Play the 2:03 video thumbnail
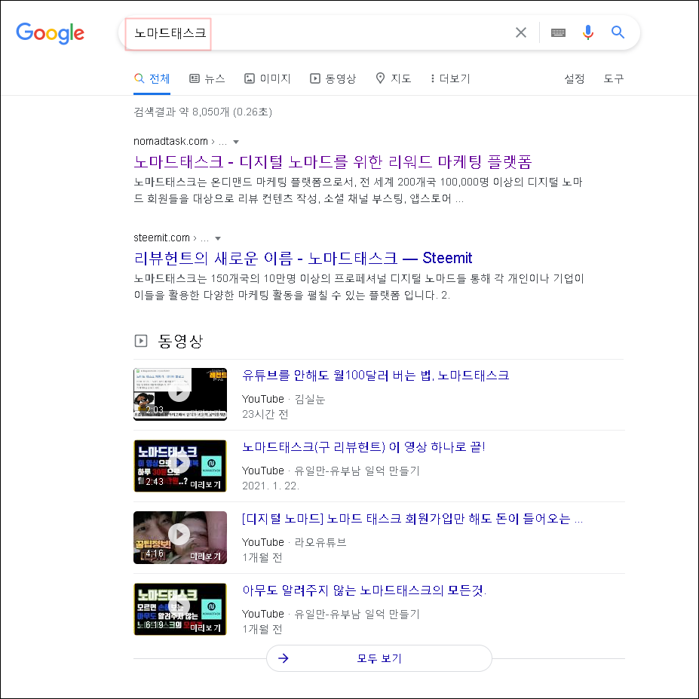The width and height of the screenshot is (699, 699). [x=180, y=394]
